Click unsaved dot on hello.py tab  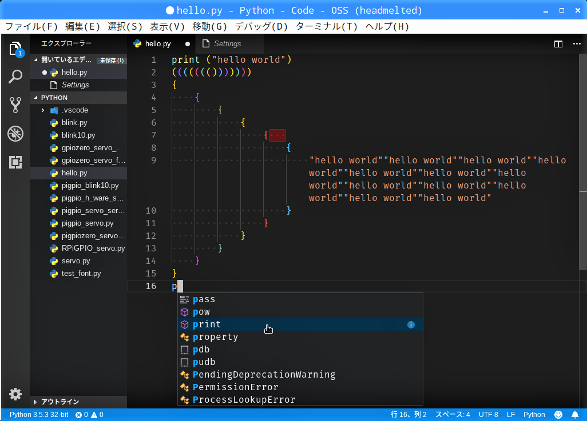coord(188,44)
